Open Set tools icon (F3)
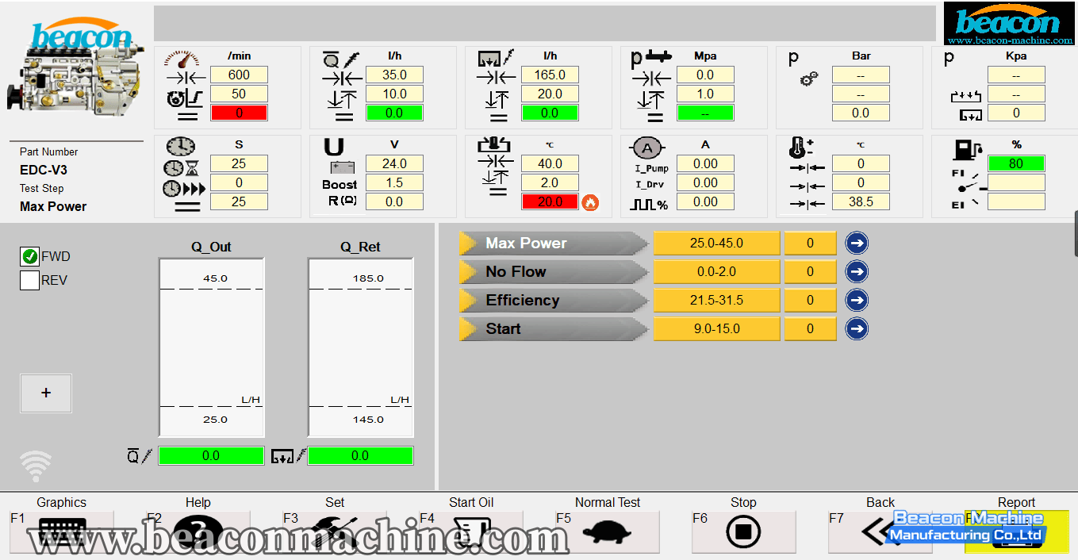Viewport: 1078px width, 560px height. 335,531
